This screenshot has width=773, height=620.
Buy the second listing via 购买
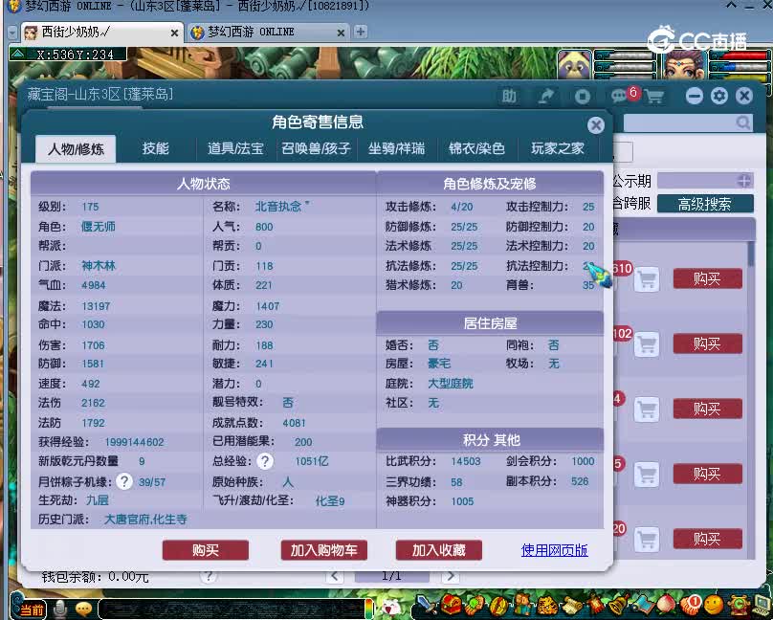coord(707,344)
